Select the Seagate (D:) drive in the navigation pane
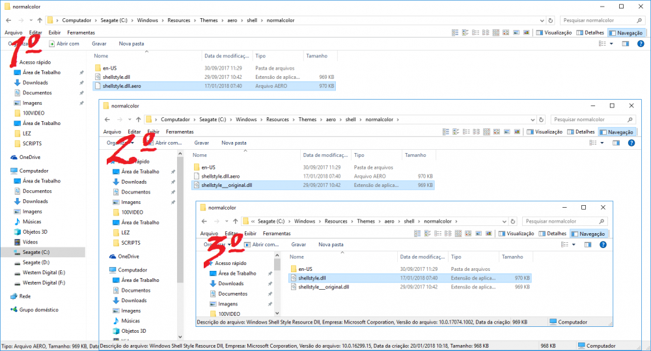The height and width of the screenshot is (351, 651). 36,262
